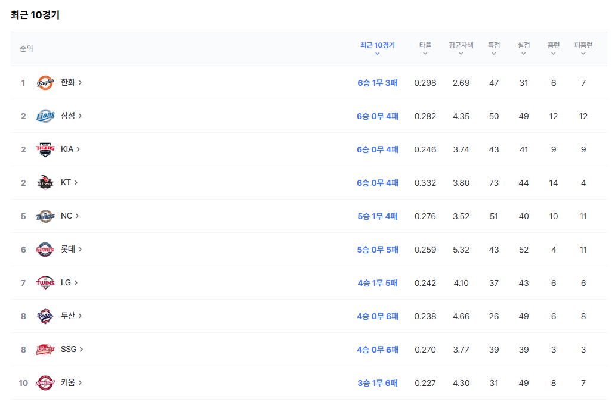615x405 pixels.
Task: Select 삼성's record 6승 0무 4패
Action: point(378,116)
